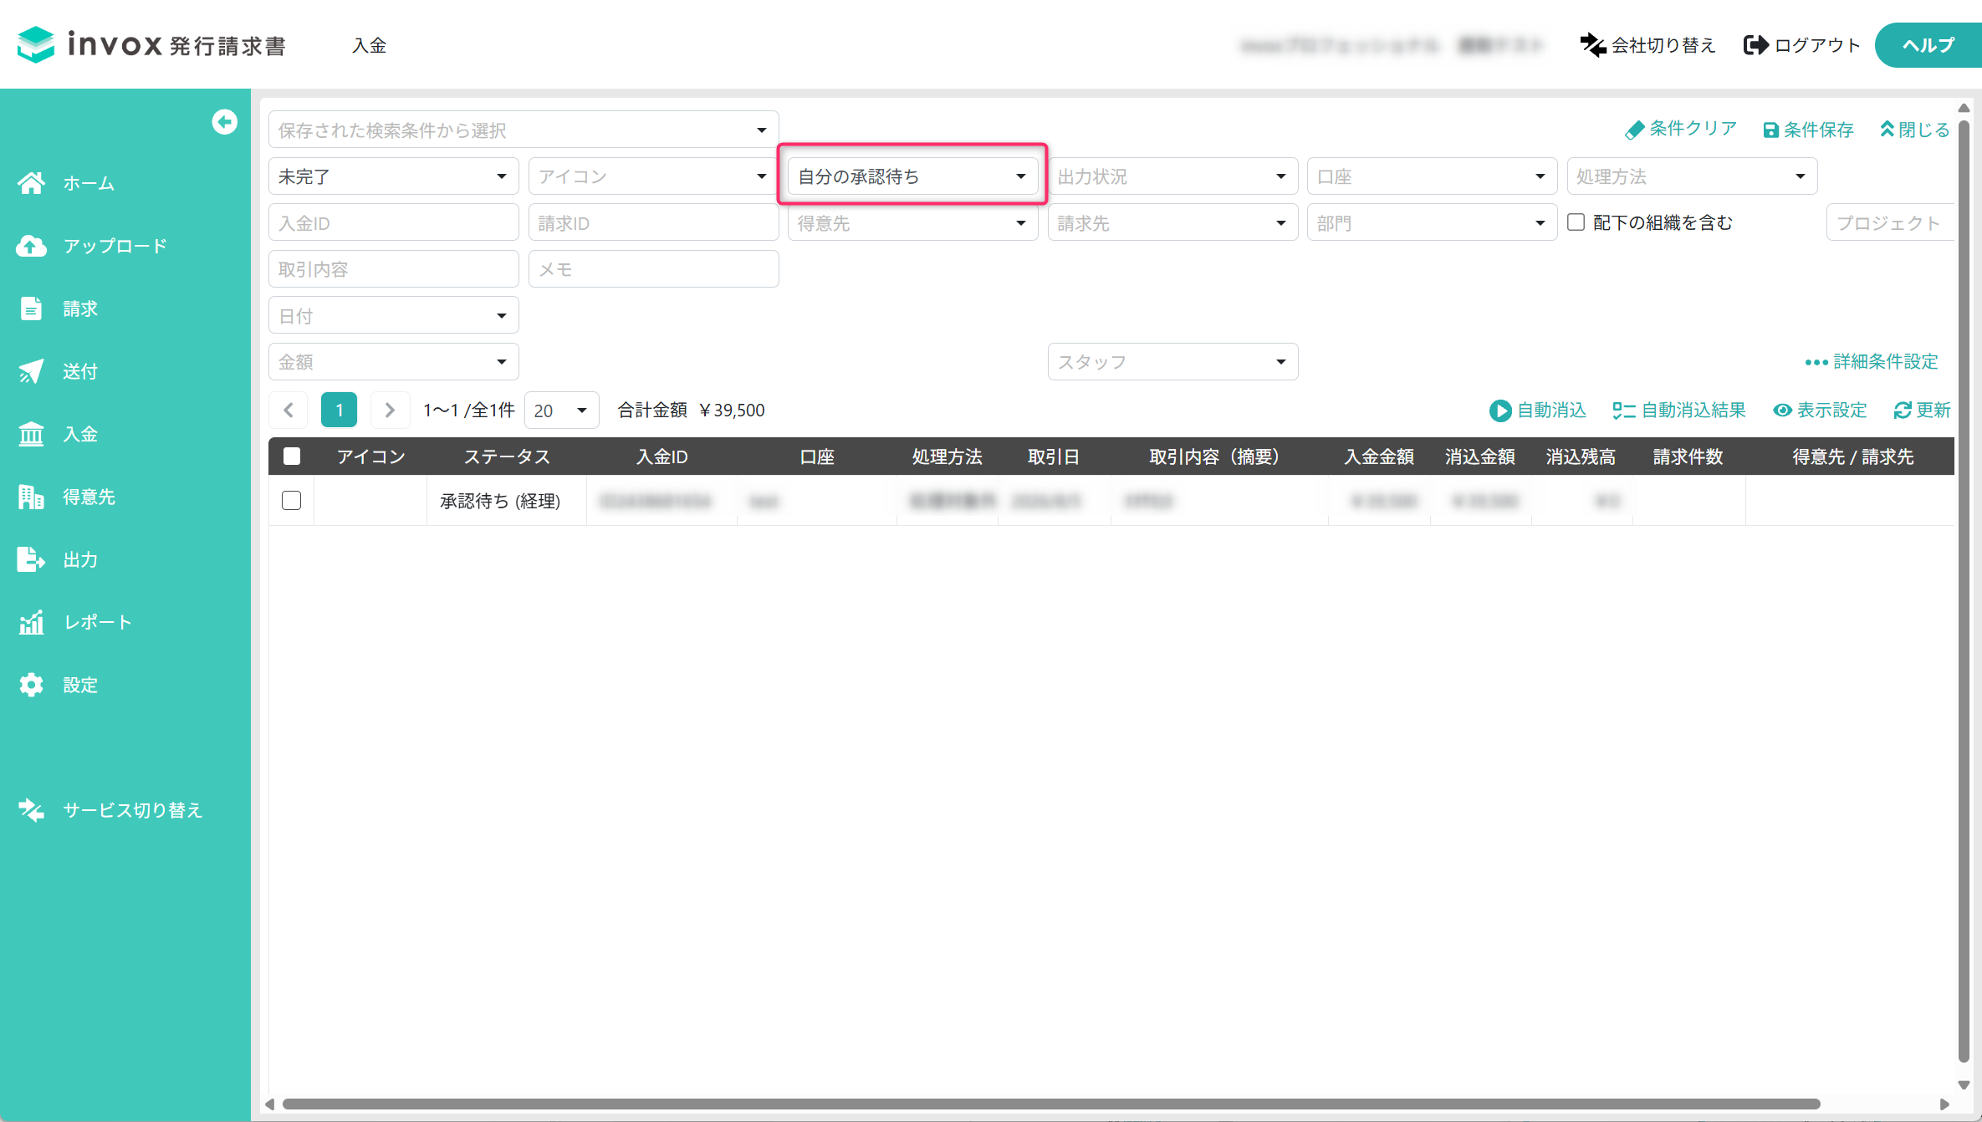The image size is (1982, 1122).
Task: Open the アップロード upload cloud icon
Action: click(x=32, y=246)
